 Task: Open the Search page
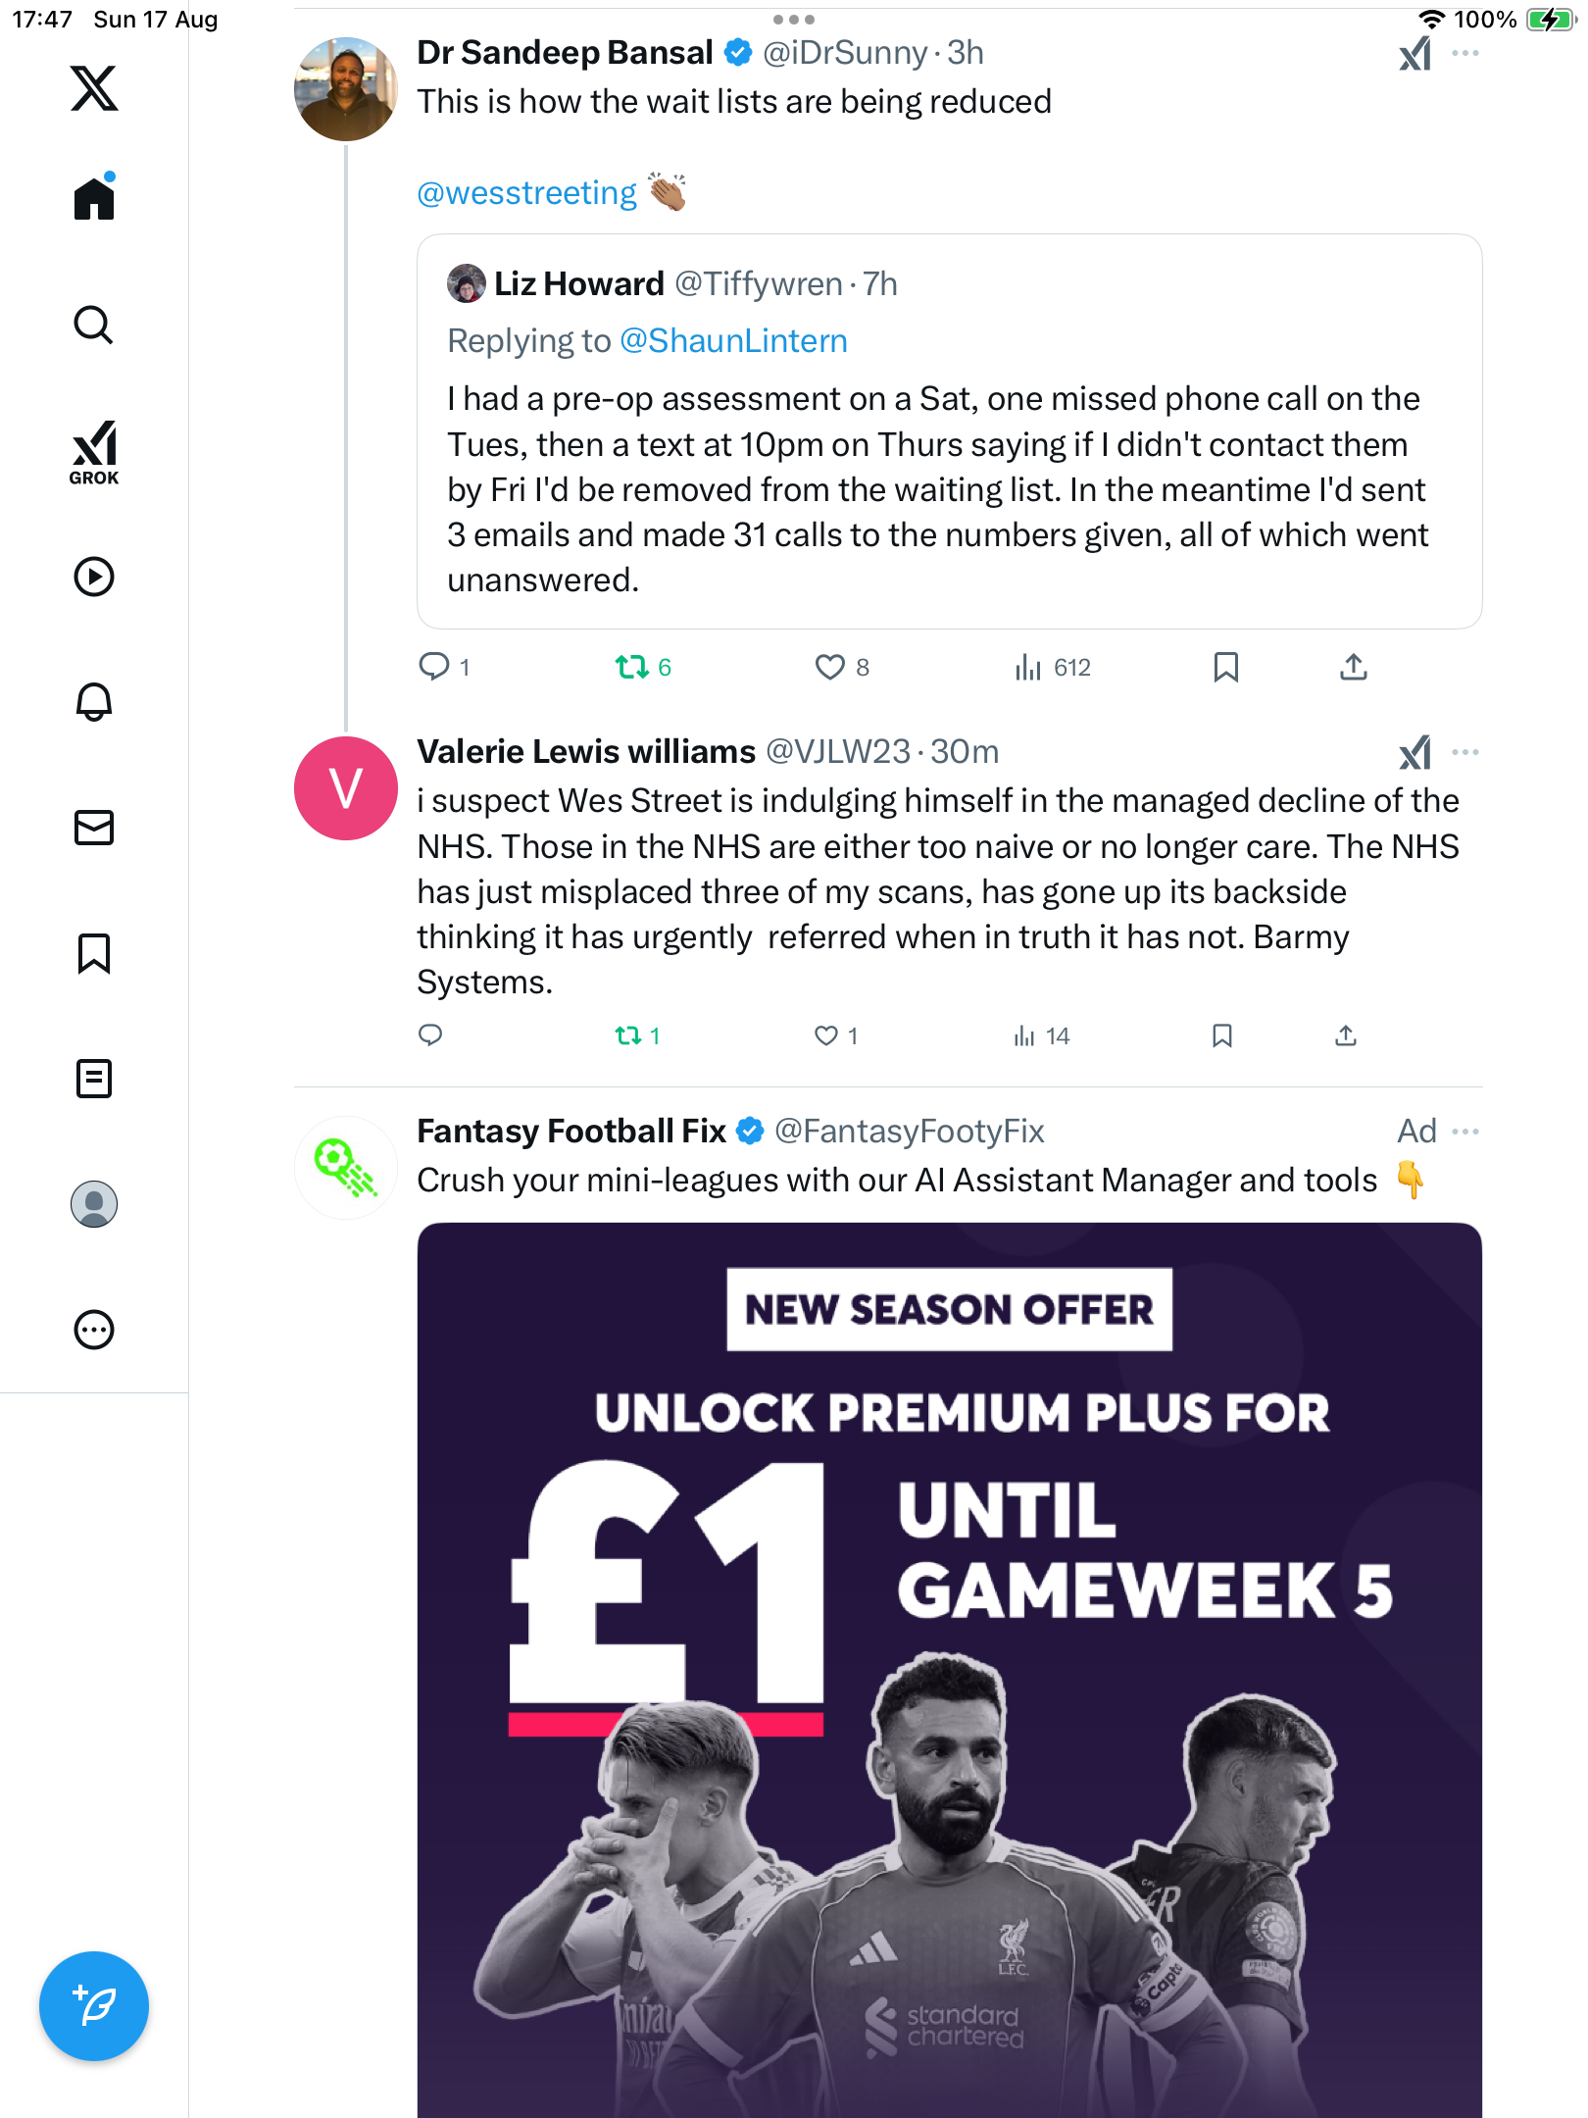94,326
